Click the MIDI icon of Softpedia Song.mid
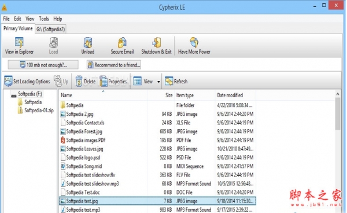The image size is (347, 213). tap(63, 166)
